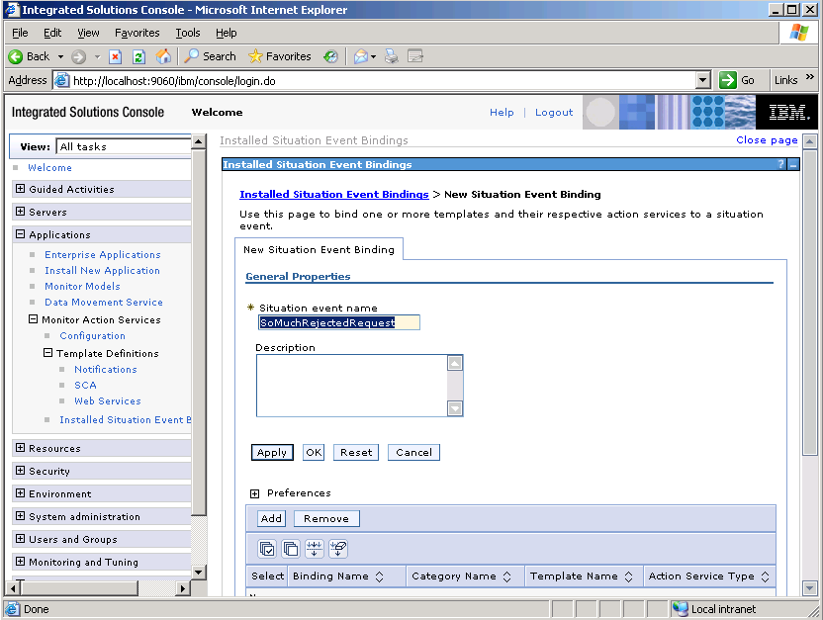This screenshot has width=823, height=620.
Task: Open the Edit menu
Action: (x=52, y=33)
